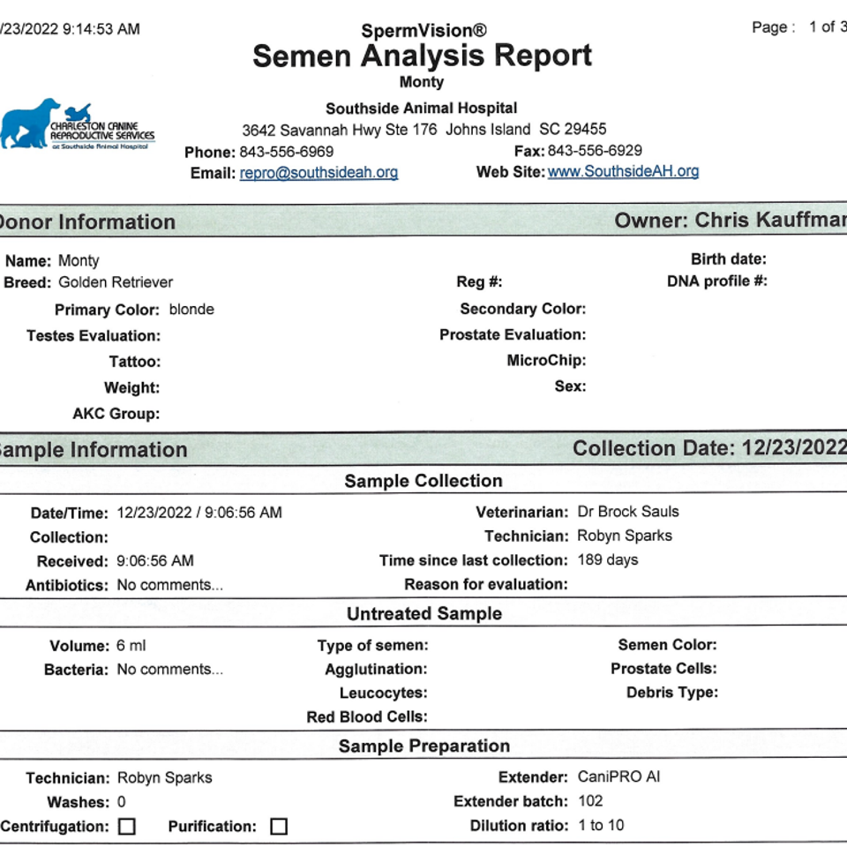847x847 pixels.
Task: Click the 'Owner: Chris Kauffman' header text
Action: pyautogui.click(x=731, y=220)
